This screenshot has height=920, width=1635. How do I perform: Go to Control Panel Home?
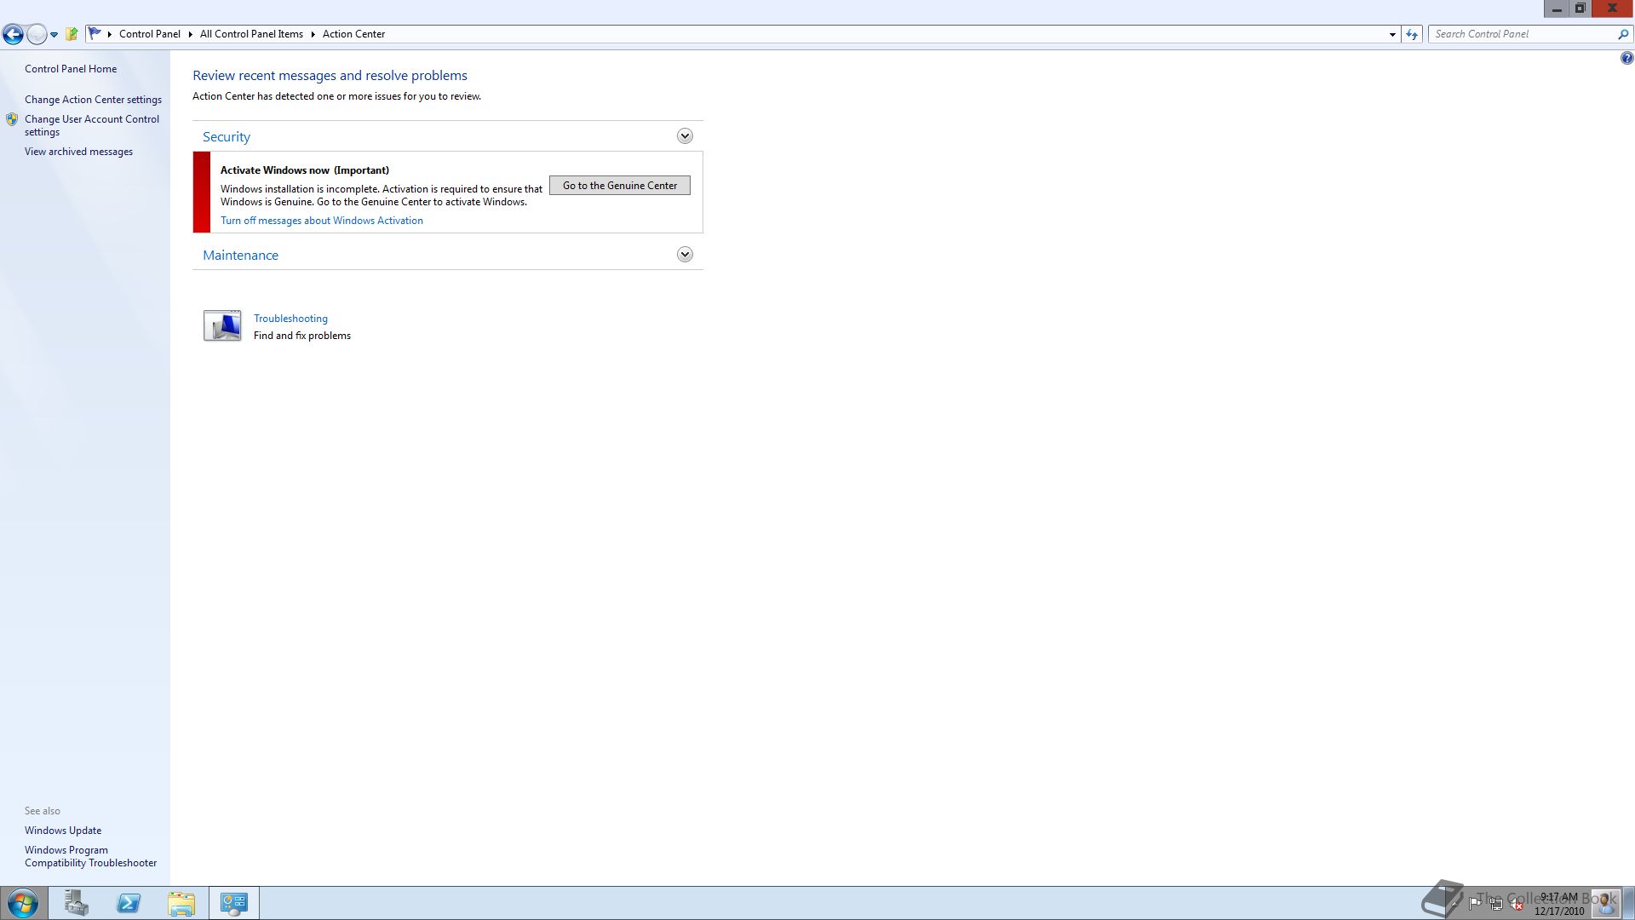click(71, 69)
